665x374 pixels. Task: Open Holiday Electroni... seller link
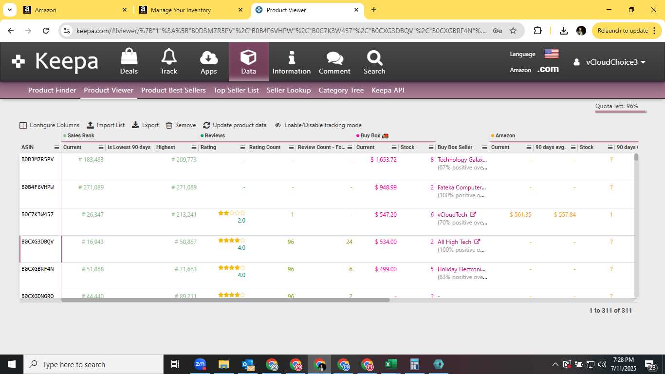462,269
